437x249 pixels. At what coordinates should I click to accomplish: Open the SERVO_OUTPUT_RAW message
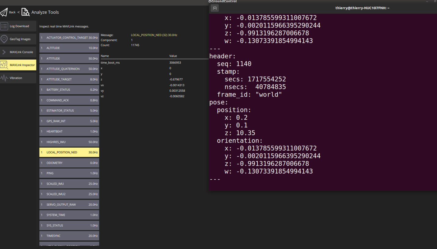69,205
